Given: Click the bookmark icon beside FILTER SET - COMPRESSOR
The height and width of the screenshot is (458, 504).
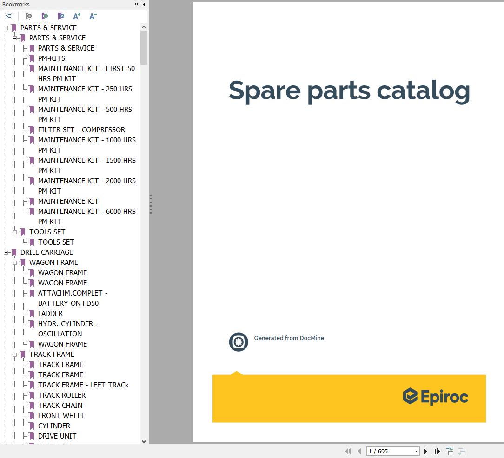Looking at the screenshot, I should pos(32,130).
